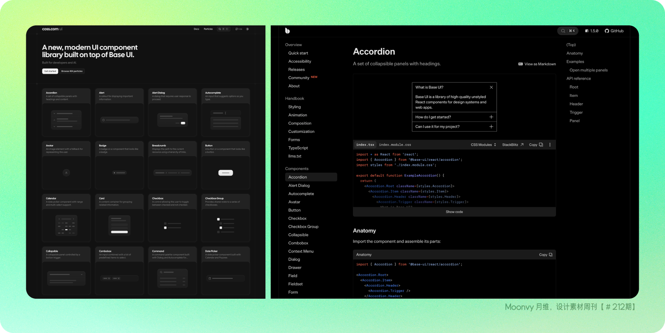The image size is (665, 333).
Task: Click the Avatar card's user icon
Action: pyautogui.click(x=66, y=173)
